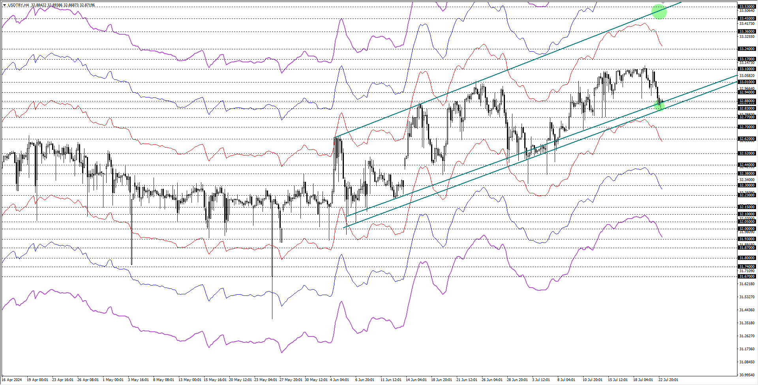Screen dimensions: 758x385
Task: Click the 6 Jun 20:01 time axis label
Action: 365,380
